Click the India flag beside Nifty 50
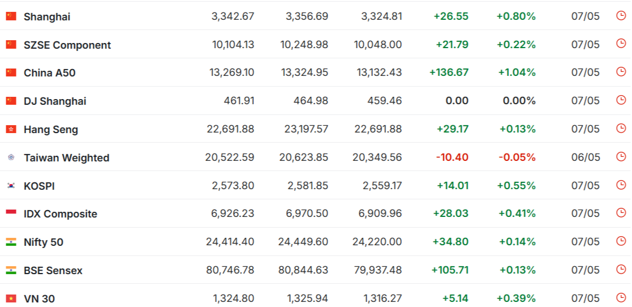 [x=11, y=242]
